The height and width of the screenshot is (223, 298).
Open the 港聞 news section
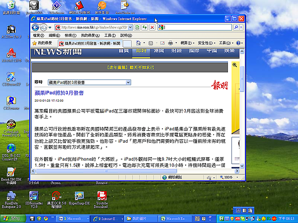(x=159, y=51)
